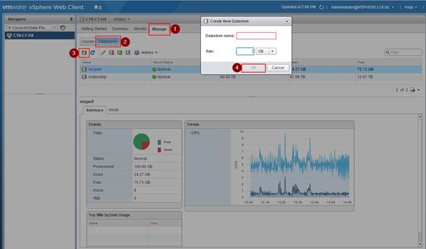This screenshot has width=426, height=249.
Task: Click OK in Create New Datastore dialog
Action: click(253, 68)
